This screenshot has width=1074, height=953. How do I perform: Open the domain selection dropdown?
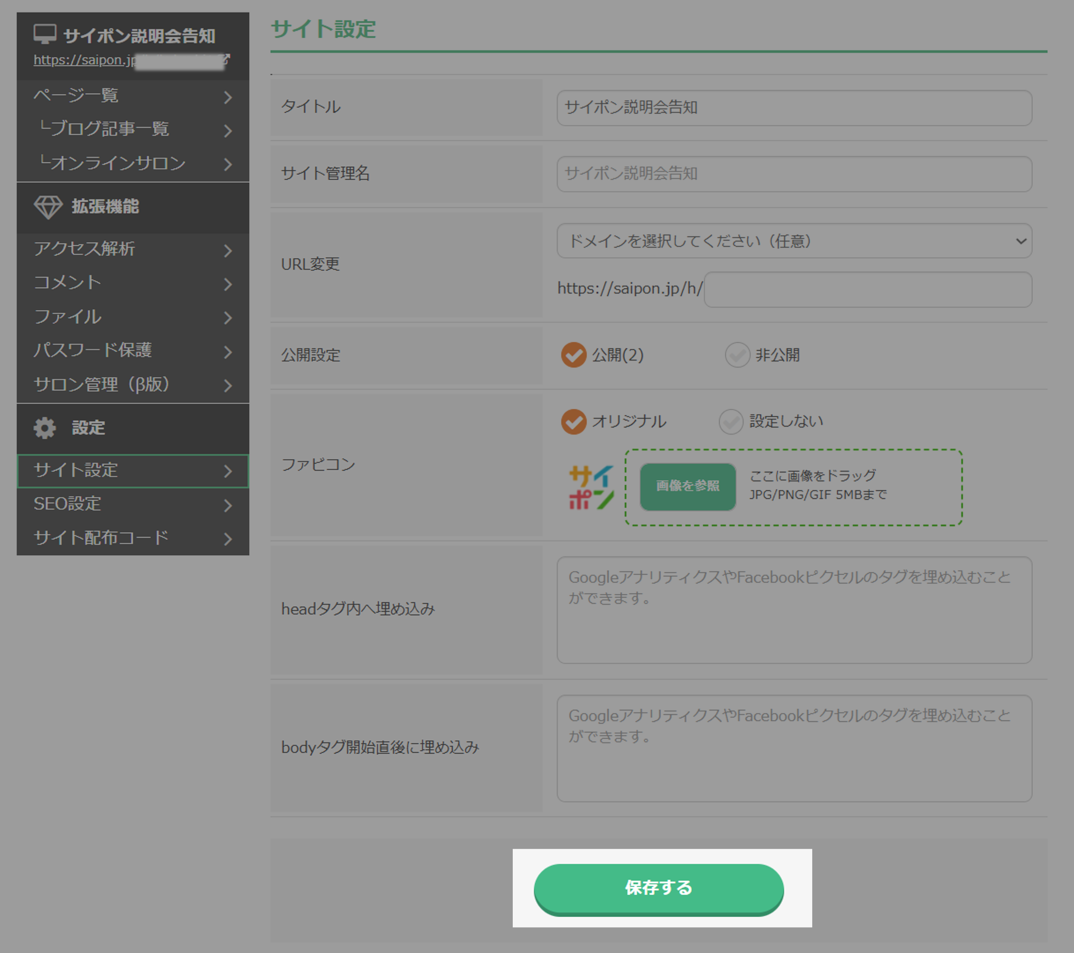[793, 241]
